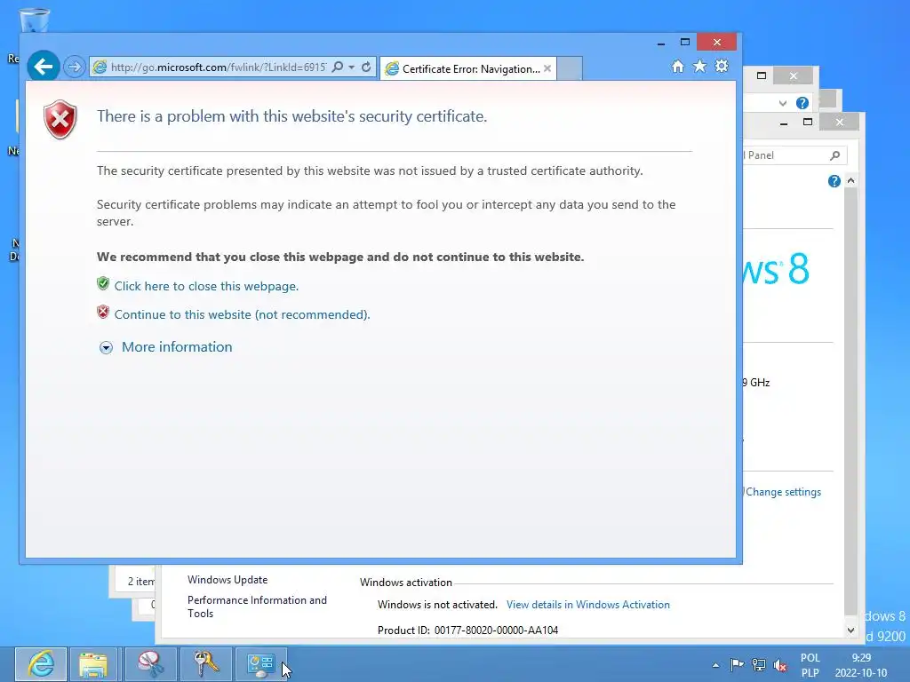Click the More information link text

[177, 347]
